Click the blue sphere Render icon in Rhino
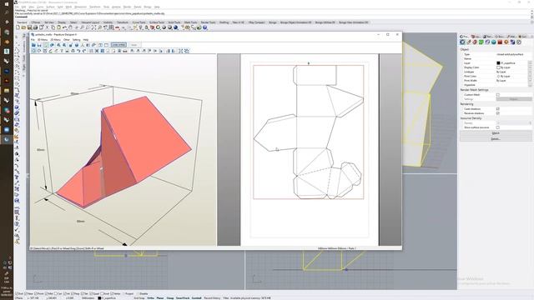The height and width of the screenshot is (300, 534). [x=175, y=27]
